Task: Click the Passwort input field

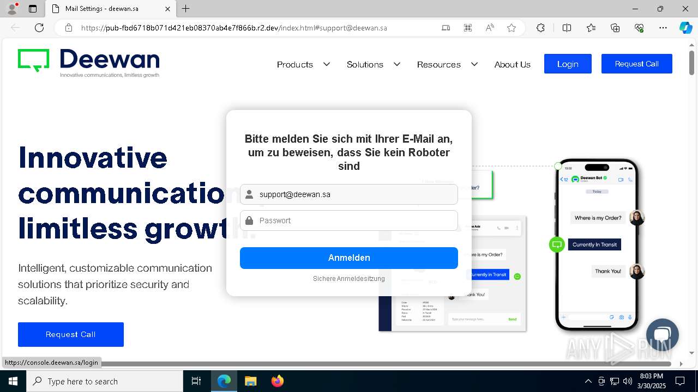Action: [349, 220]
